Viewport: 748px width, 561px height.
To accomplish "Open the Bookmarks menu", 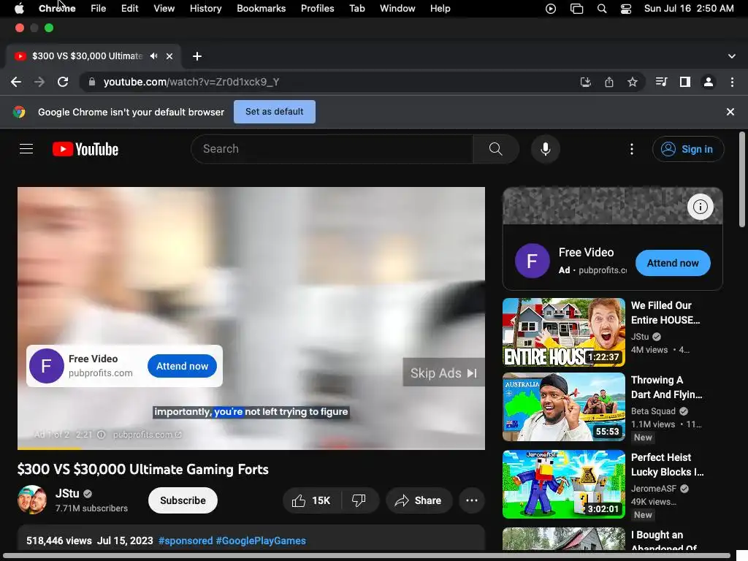I will [x=262, y=9].
